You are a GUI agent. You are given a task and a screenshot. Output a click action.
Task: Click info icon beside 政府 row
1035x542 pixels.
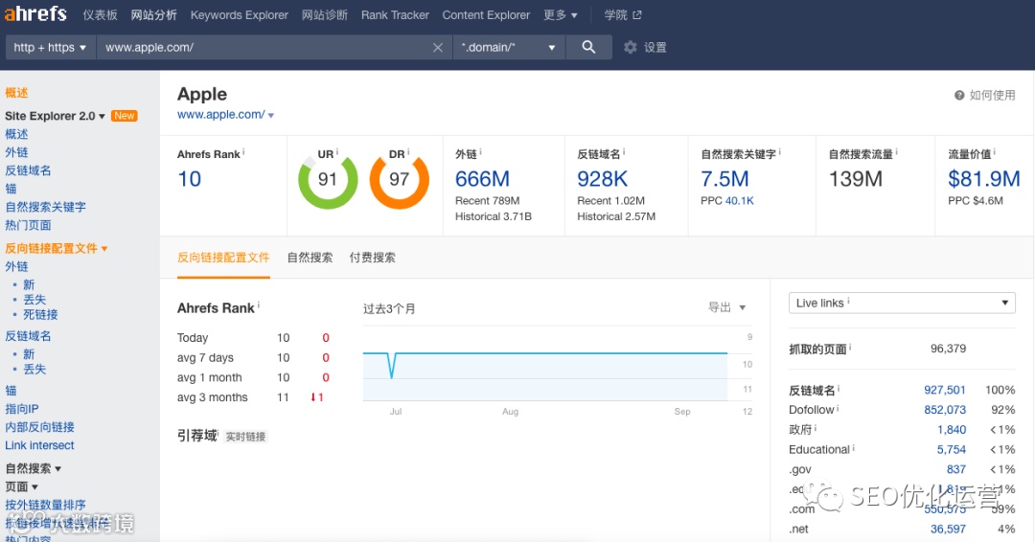[x=816, y=429]
